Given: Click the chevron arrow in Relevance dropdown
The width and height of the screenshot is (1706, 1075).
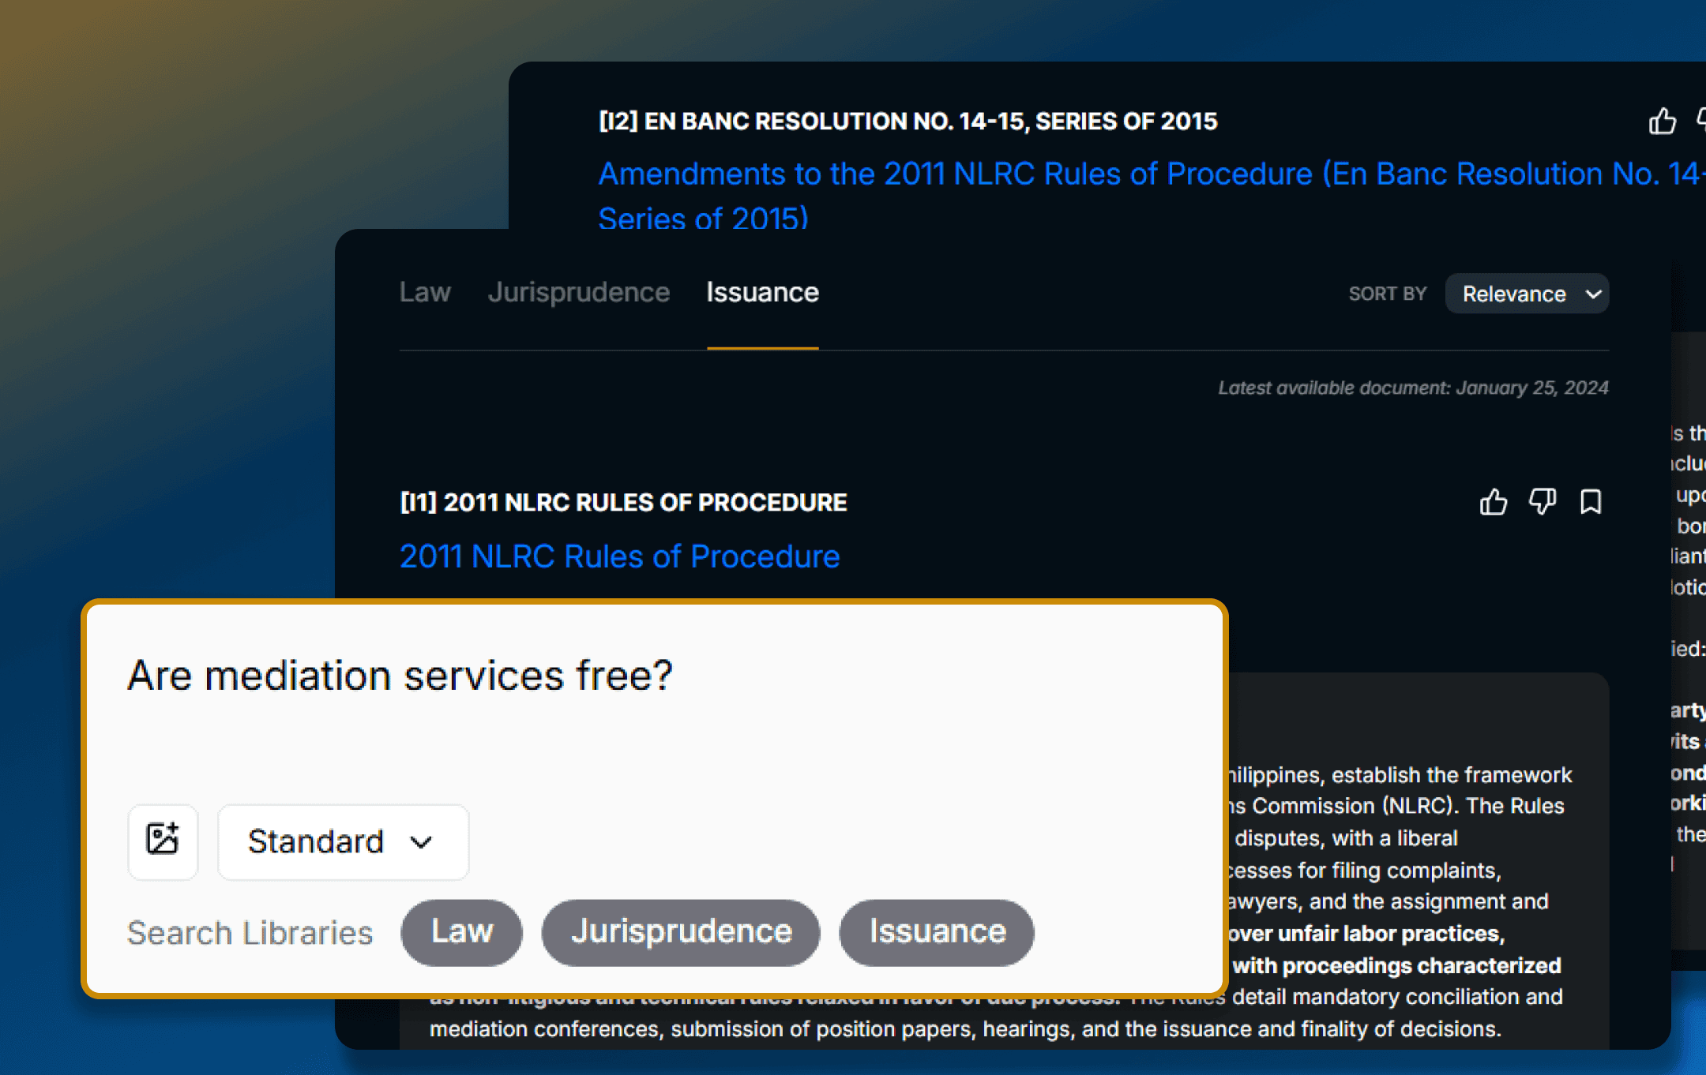Looking at the screenshot, I should (1593, 294).
